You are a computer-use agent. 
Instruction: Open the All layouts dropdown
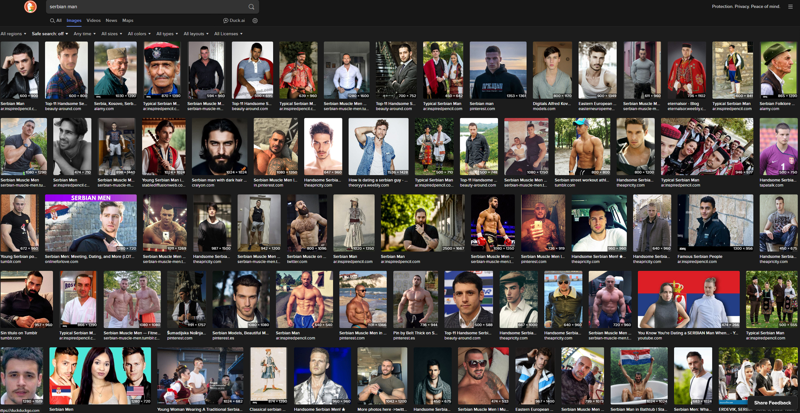coord(196,34)
